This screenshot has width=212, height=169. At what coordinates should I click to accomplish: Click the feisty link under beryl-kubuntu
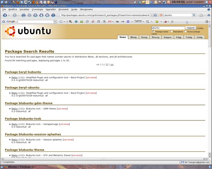(x=14, y=77)
